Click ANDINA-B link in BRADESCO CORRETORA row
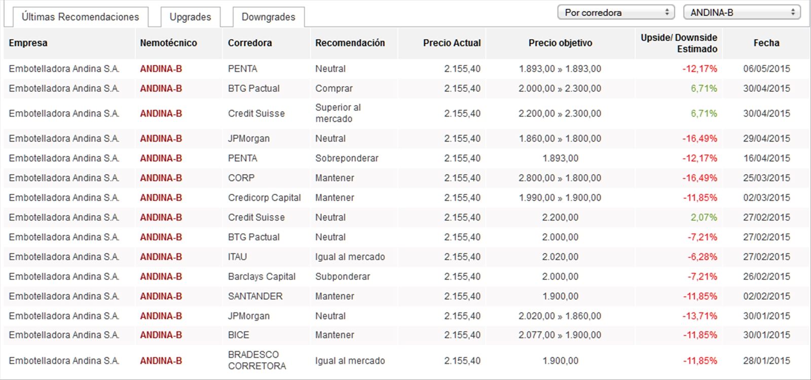The width and height of the screenshot is (811, 380). (161, 361)
